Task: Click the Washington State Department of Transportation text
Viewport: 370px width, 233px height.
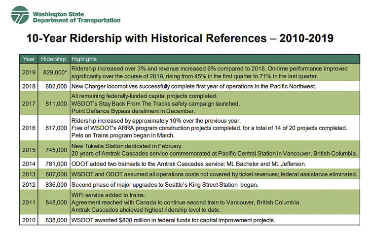Action: click(76, 17)
